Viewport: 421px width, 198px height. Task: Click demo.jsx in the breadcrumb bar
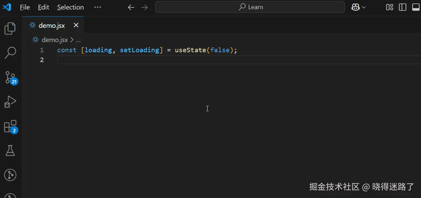(54, 40)
